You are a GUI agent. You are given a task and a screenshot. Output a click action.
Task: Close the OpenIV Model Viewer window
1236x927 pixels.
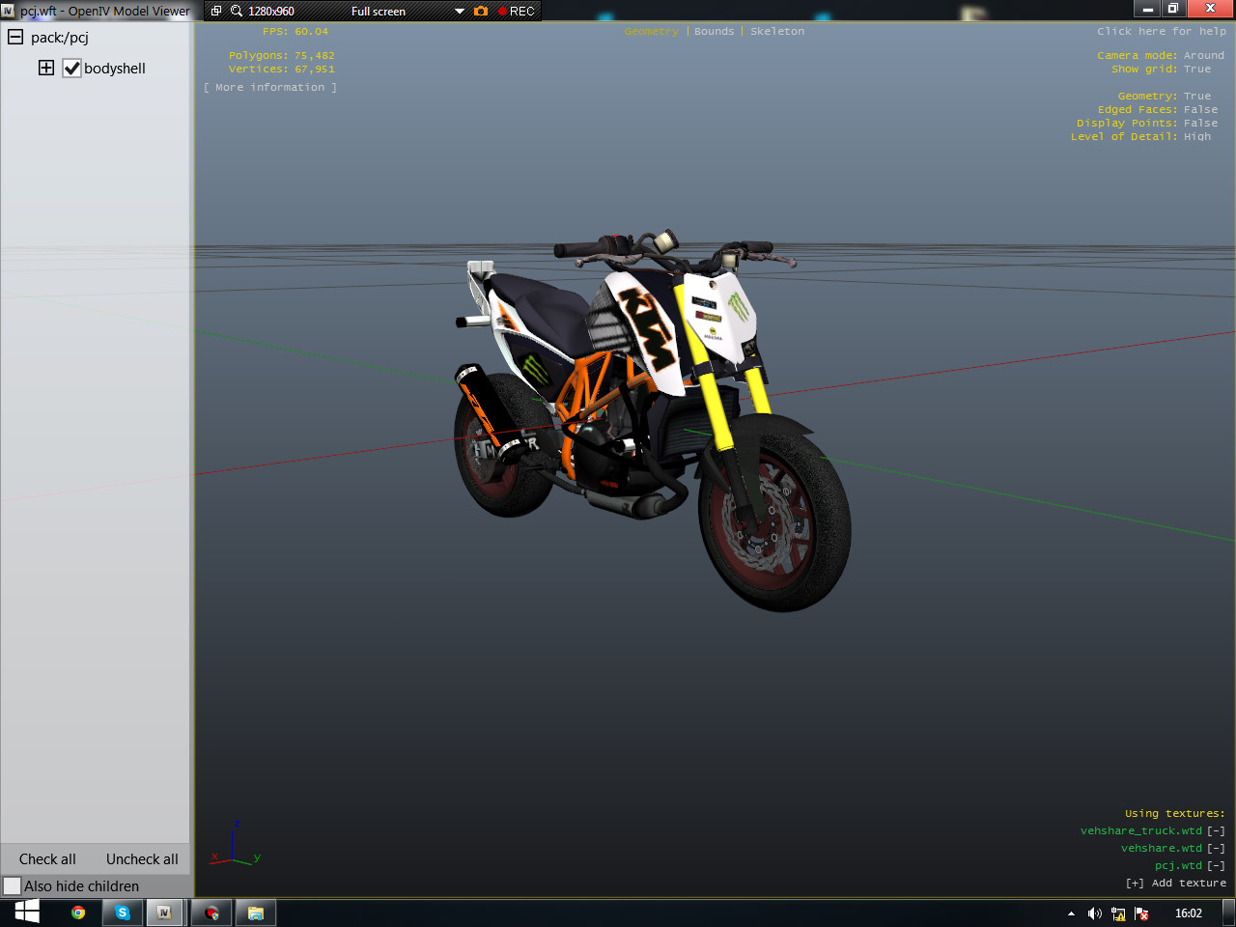pyautogui.click(x=1210, y=9)
